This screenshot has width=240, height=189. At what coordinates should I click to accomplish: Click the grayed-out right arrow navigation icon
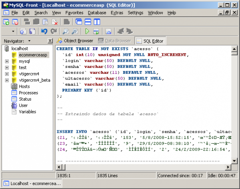(130, 31)
